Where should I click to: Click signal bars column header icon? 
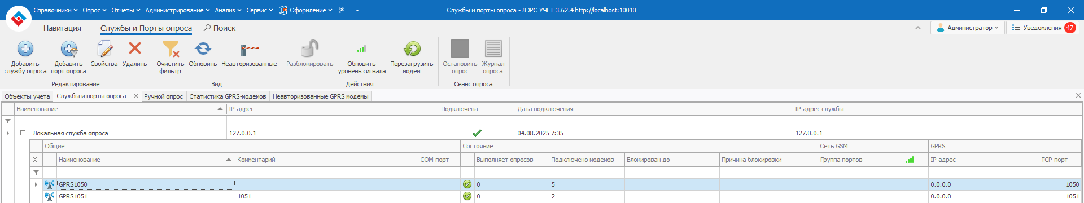[910, 160]
